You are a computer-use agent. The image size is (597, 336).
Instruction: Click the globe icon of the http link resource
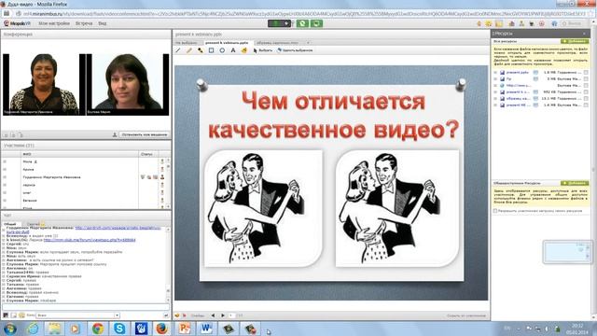[502, 85]
